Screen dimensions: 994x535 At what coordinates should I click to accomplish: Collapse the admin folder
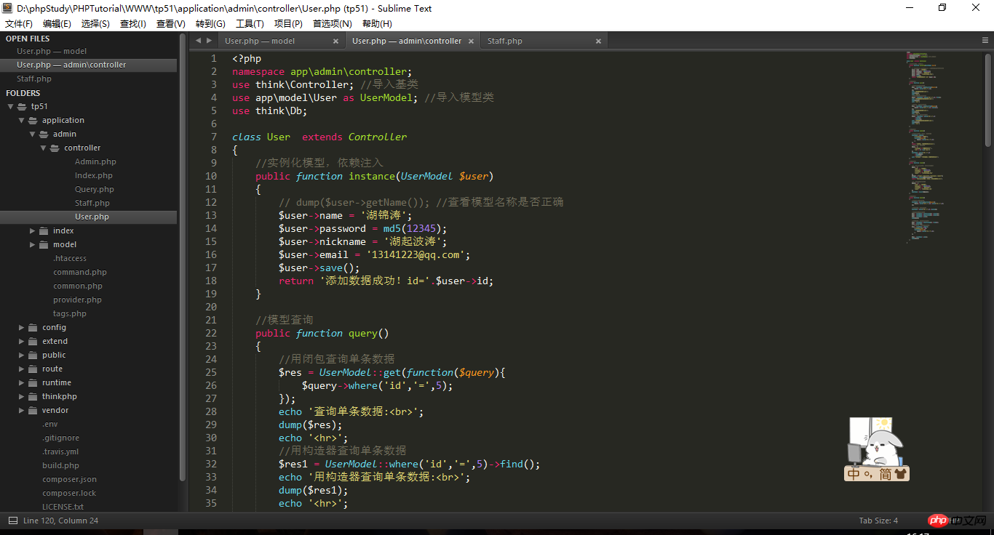coord(33,134)
